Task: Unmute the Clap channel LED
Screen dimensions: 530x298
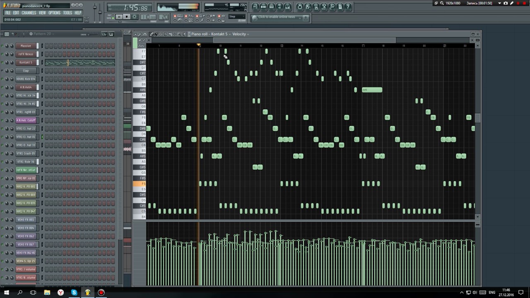Action: 2,70
